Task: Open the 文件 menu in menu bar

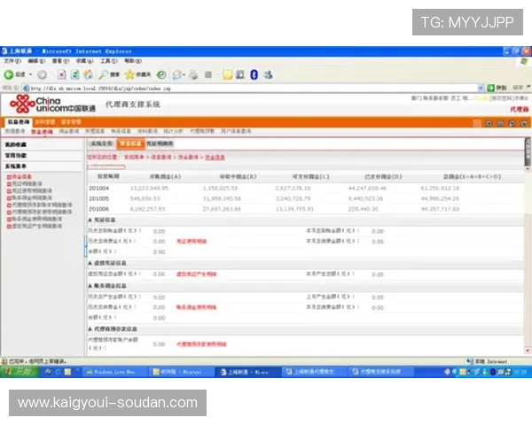Action: click(11, 61)
